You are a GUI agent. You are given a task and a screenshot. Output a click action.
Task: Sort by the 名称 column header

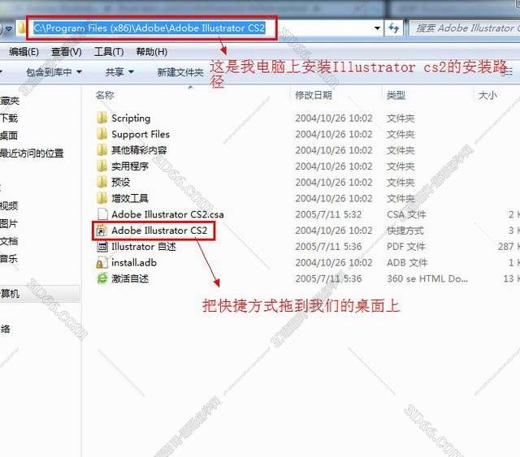105,96
